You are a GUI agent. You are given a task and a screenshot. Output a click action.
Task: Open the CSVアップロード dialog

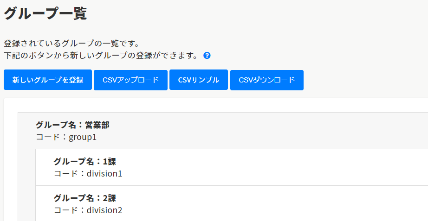point(130,80)
